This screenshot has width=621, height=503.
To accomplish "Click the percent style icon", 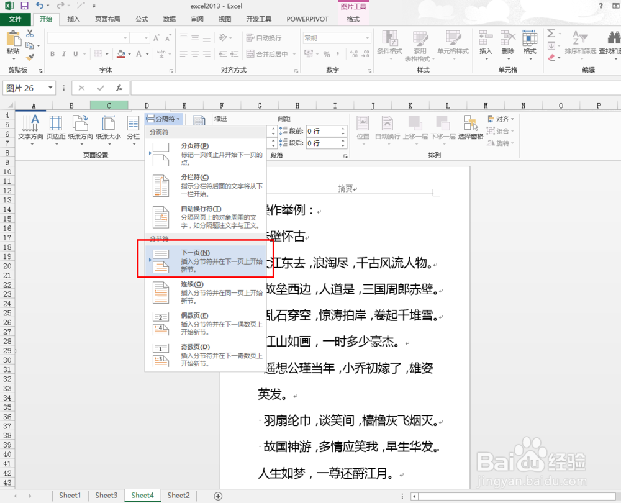I will [327, 54].
